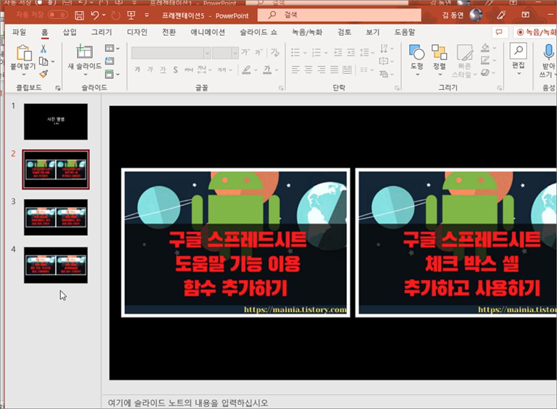This screenshot has height=409, width=557.
Task: Select slide 3 thumbnail
Action: point(56,217)
